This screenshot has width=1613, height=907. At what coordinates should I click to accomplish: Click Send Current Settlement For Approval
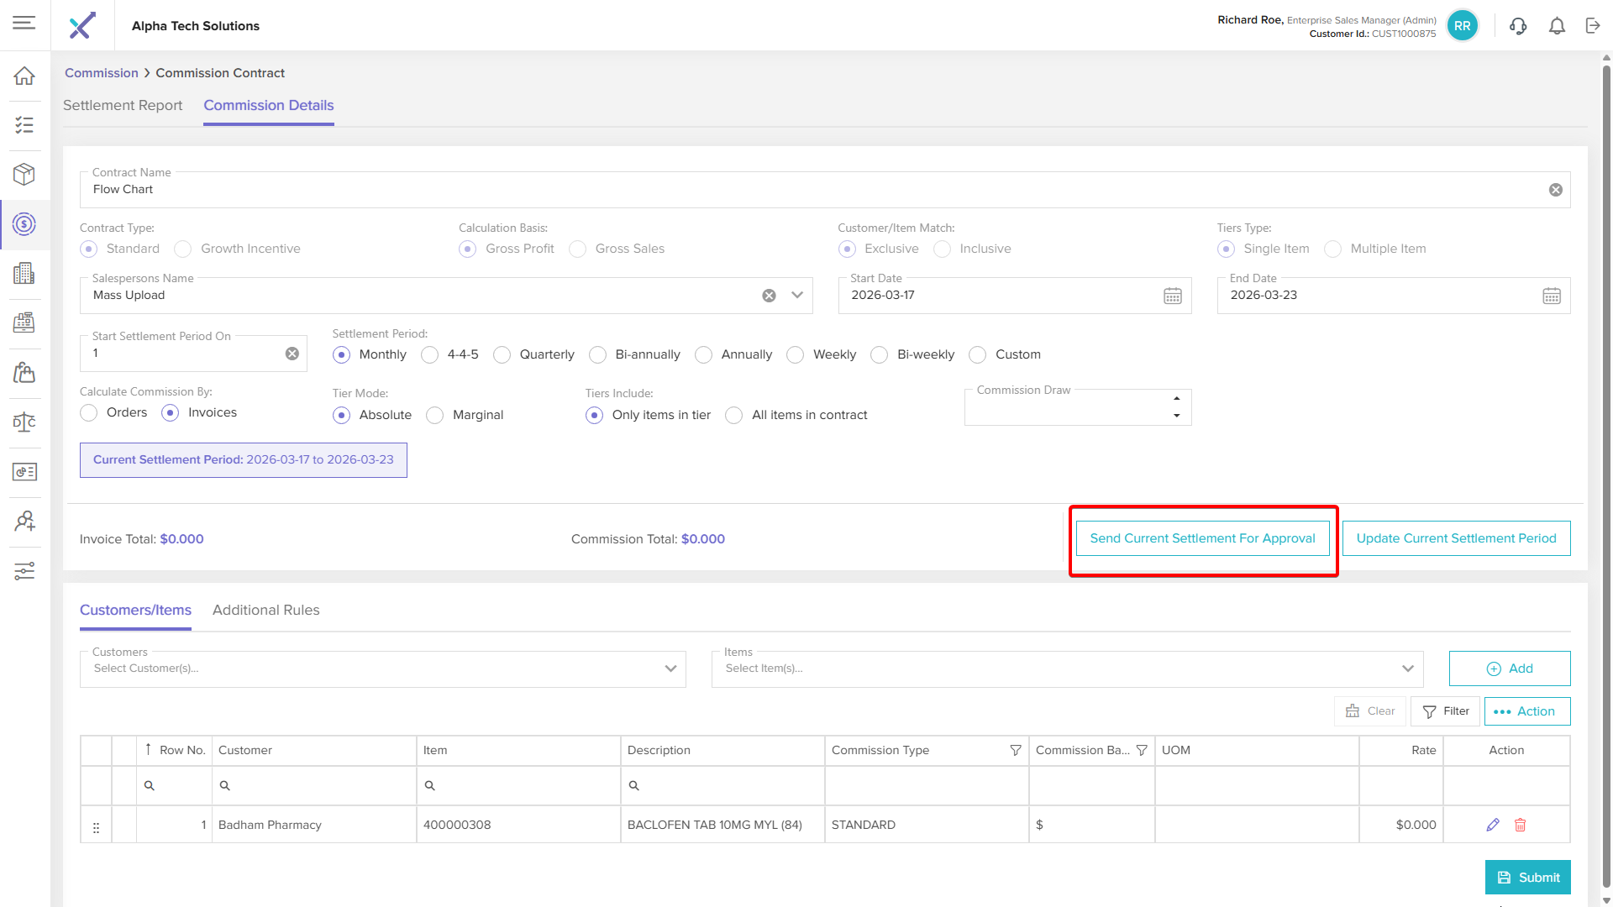pos(1202,538)
